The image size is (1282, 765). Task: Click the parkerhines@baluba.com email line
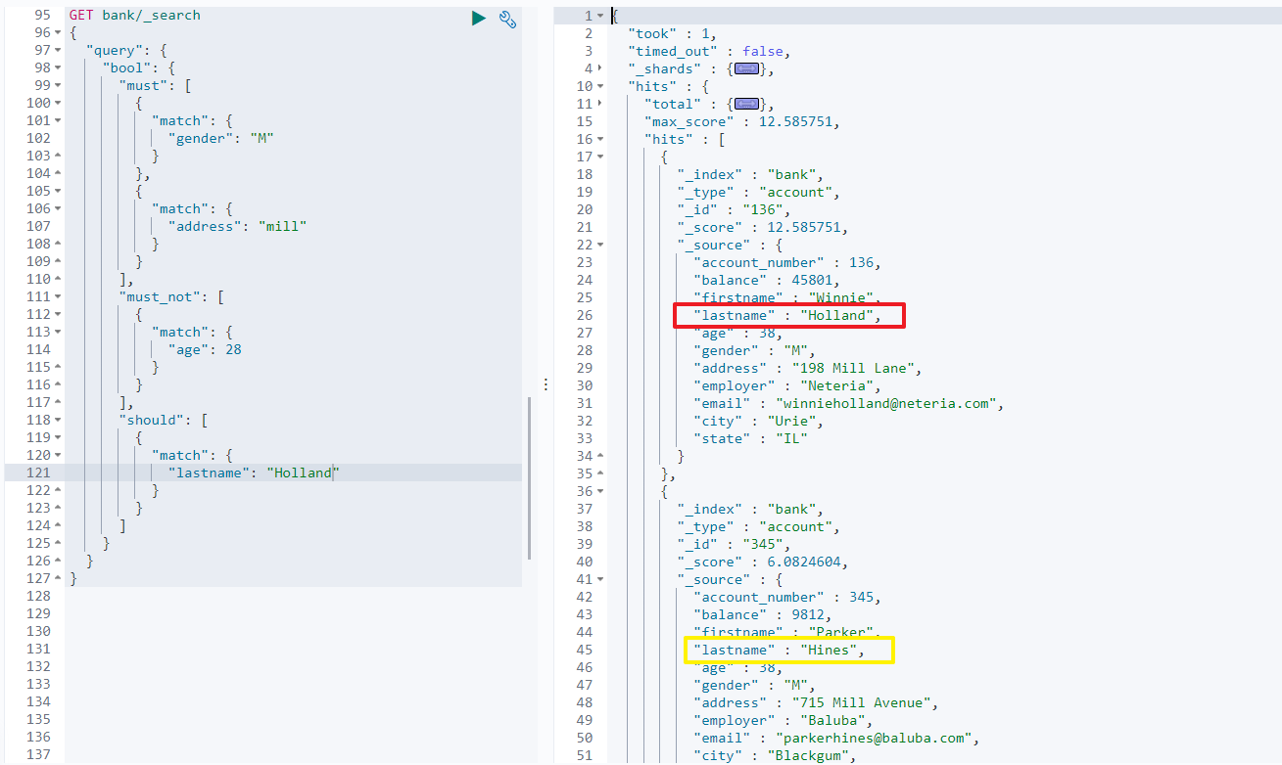pyautogui.click(x=835, y=739)
